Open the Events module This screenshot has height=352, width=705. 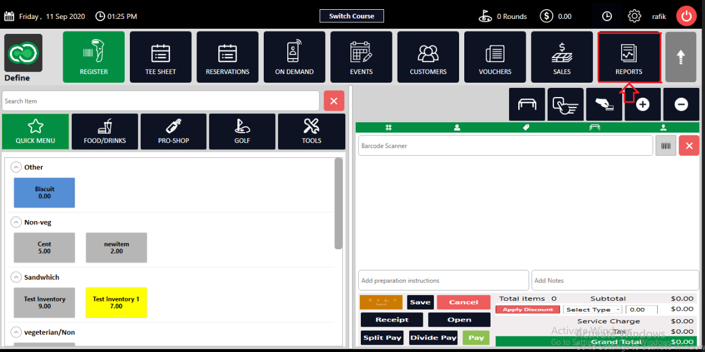point(361,57)
